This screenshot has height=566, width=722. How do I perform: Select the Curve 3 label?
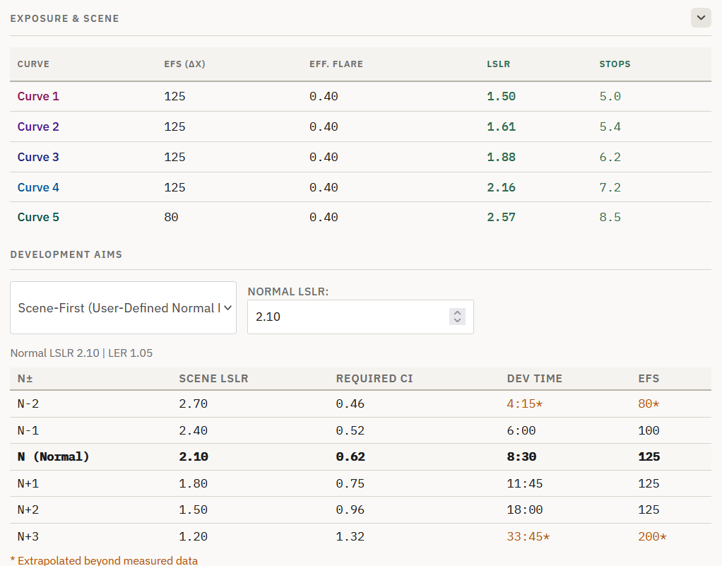(38, 158)
